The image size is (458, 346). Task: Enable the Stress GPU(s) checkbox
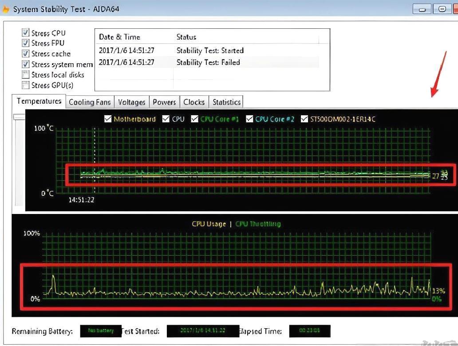point(26,85)
